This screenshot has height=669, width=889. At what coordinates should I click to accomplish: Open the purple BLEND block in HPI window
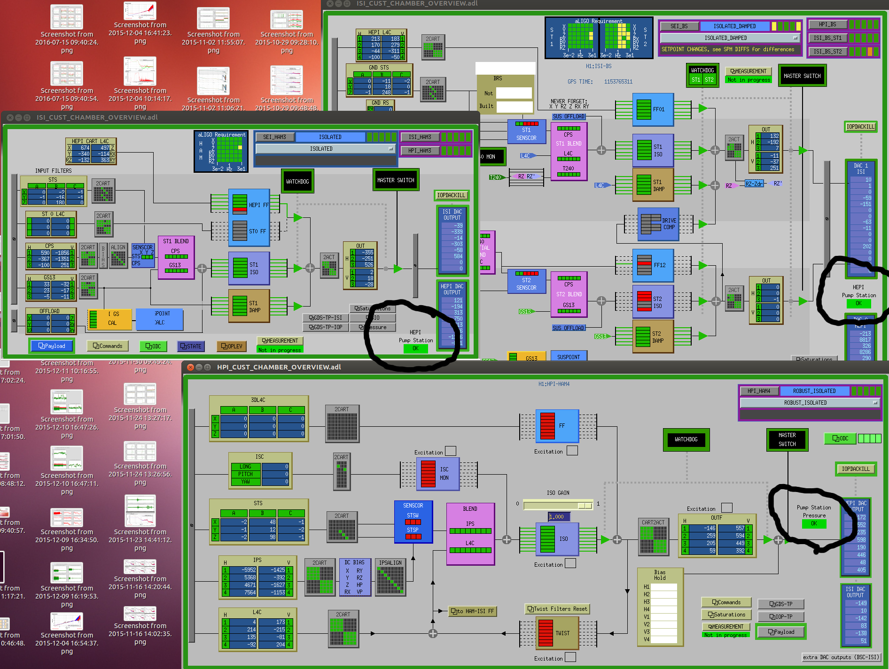(x=470, y=534)
